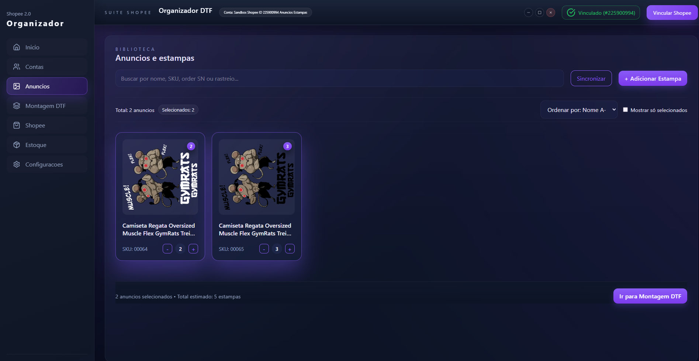Select the SKU 00065 GymRats thumbnail
Image resolution: width=699 pixels, height=361 pixels.
tap(256, 177)
